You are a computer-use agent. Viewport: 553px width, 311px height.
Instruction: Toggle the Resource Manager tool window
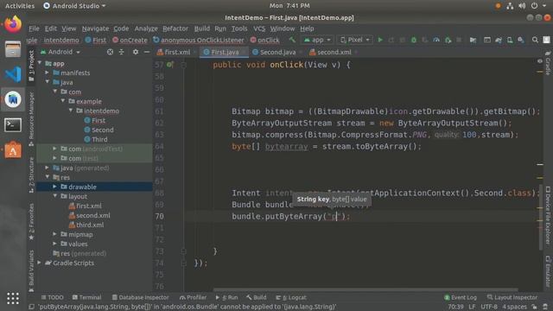[x=31, y=119]
